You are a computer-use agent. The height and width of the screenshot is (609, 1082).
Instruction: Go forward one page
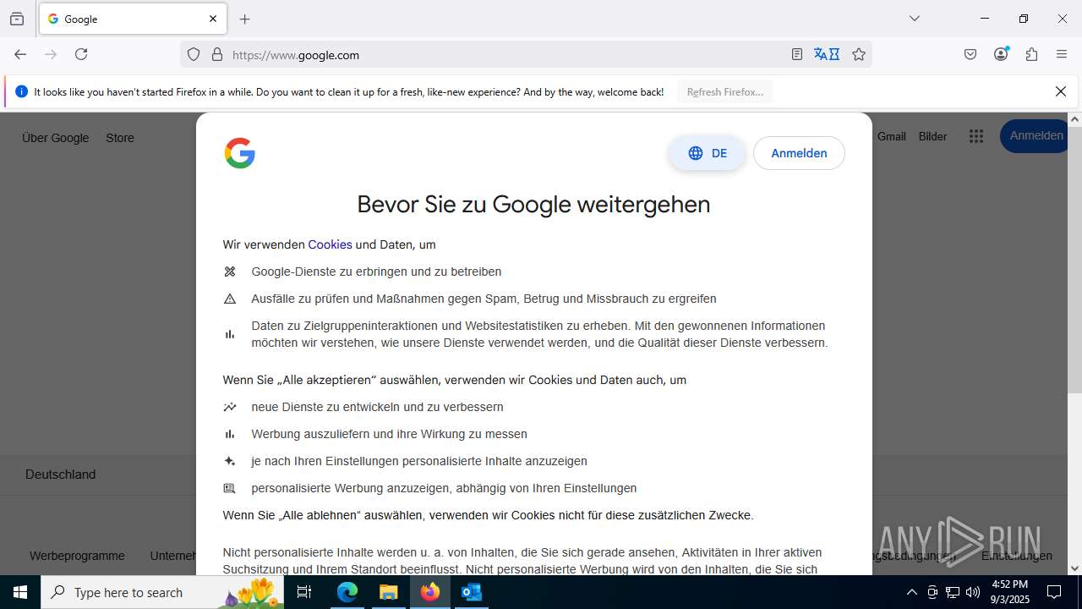click(x=51, y=54)
